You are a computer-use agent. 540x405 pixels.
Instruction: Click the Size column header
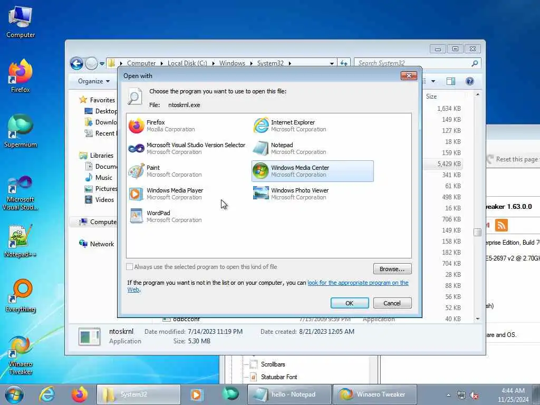[x=431, y=97]
